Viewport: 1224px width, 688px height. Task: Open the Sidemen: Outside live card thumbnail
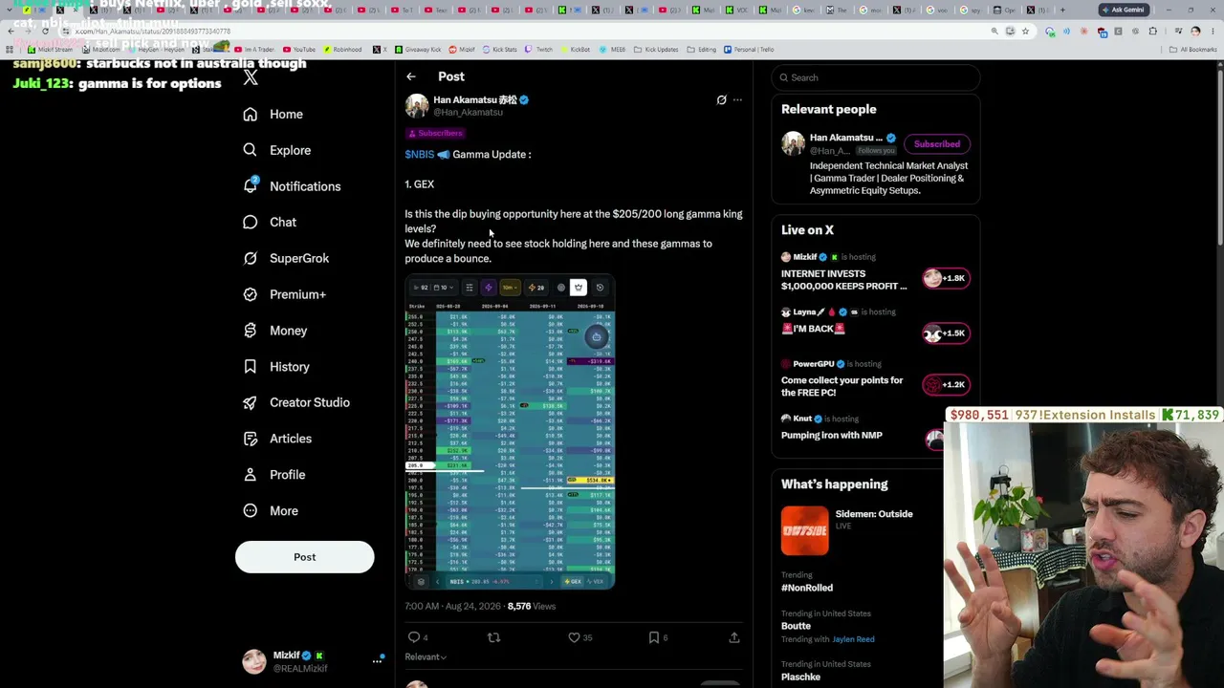pos(805,531)
